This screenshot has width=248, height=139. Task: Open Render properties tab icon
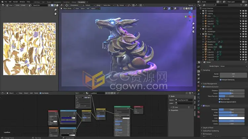(199, 71)
